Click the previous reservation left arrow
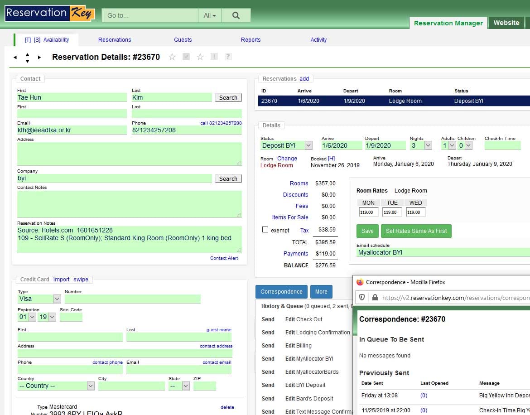 pos(15,57)
